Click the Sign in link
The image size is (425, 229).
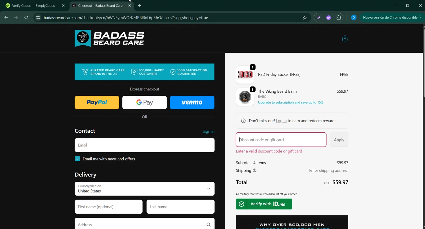tap(209, 131)
